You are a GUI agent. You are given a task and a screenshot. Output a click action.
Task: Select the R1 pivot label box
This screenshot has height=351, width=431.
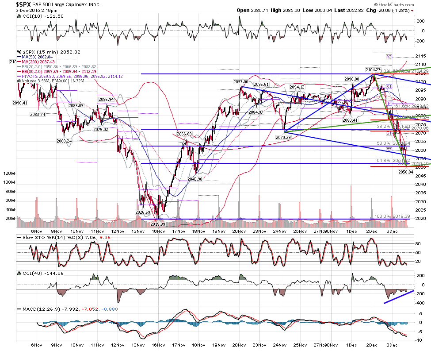(x=389, y=86)
